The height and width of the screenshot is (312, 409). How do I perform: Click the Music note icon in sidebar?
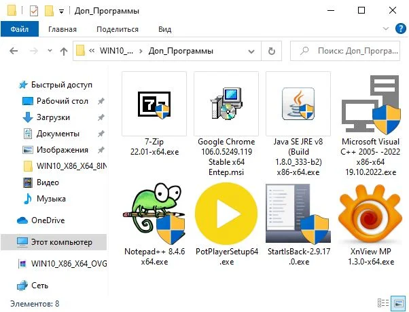point(28,199)
